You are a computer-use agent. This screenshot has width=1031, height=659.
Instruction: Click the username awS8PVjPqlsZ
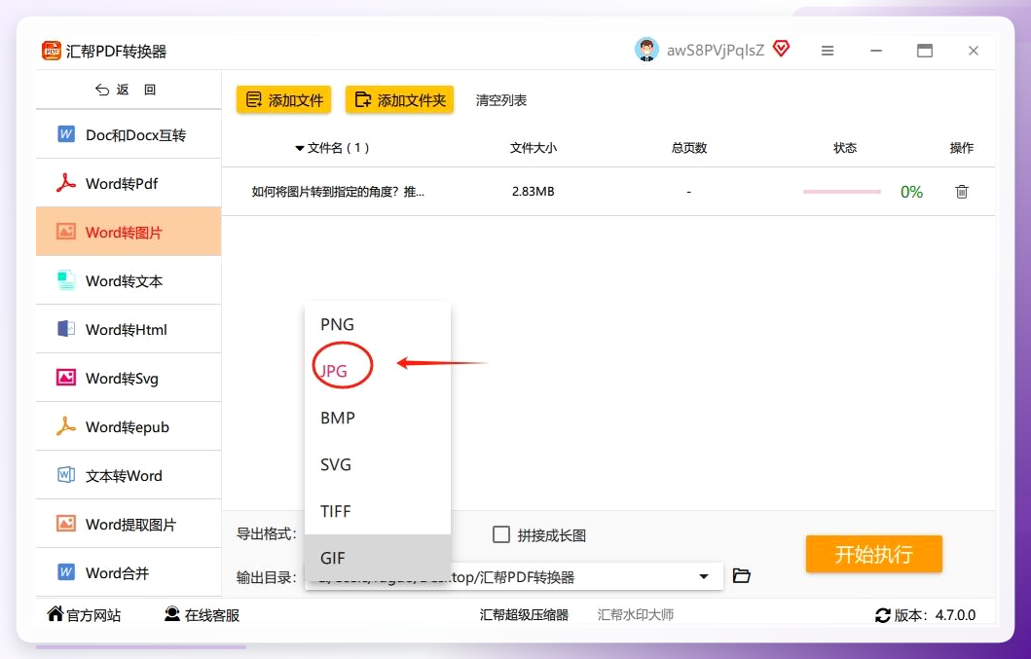pyautogui.click(x=716, y=51)
